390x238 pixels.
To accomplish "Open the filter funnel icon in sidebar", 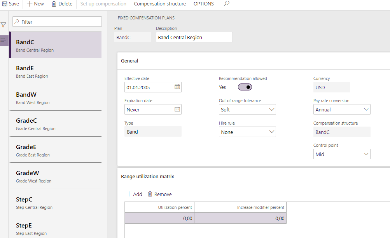I will (3, 25).
